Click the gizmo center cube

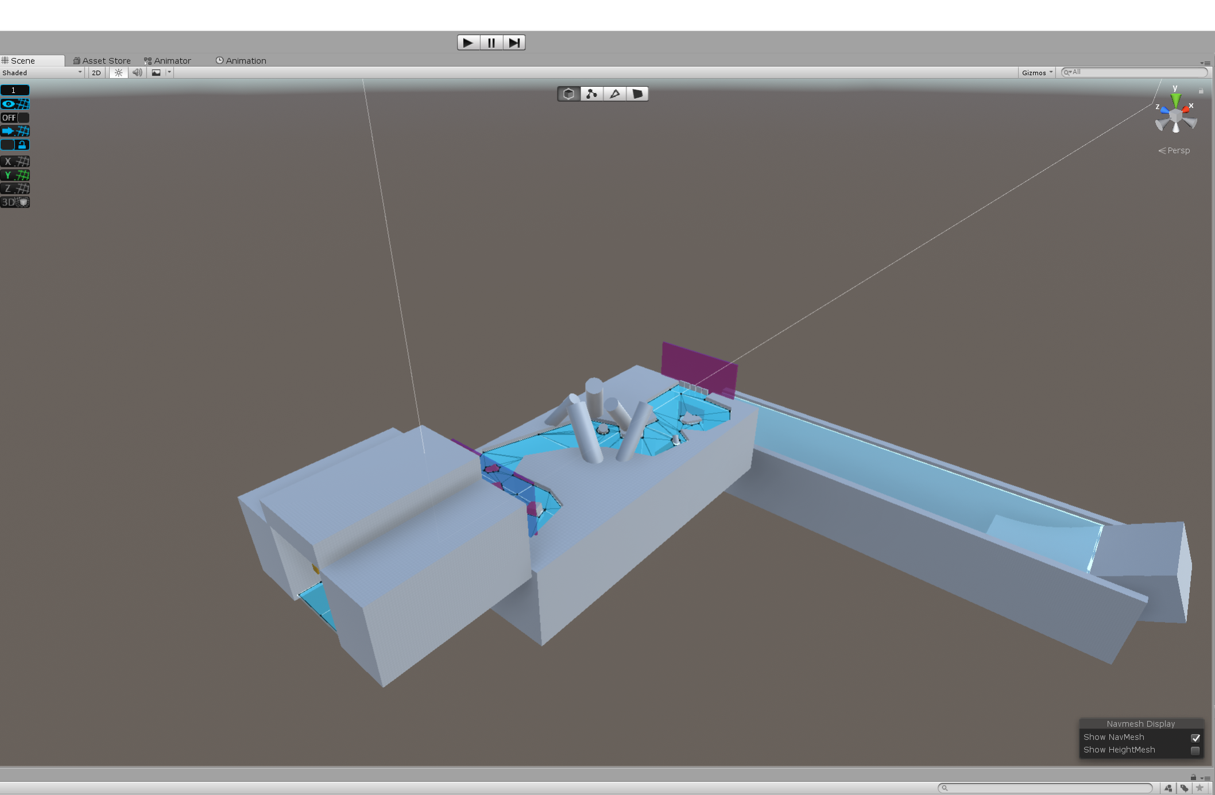1175,116
